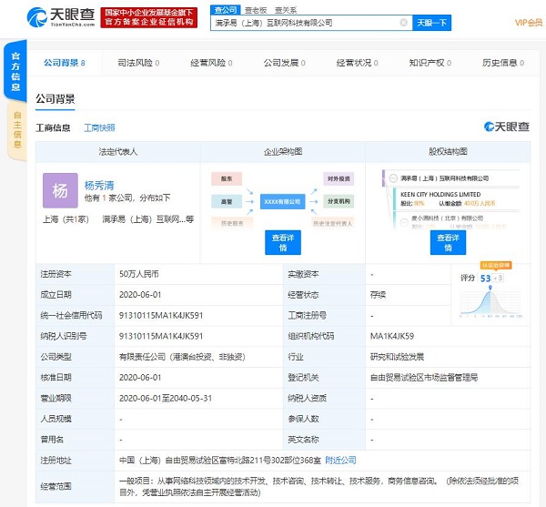This screenshot has width=546, height=507.
Task: Click the 自由贸易试验区市场监督管理局 value
Action: click(x=424, y=378)
